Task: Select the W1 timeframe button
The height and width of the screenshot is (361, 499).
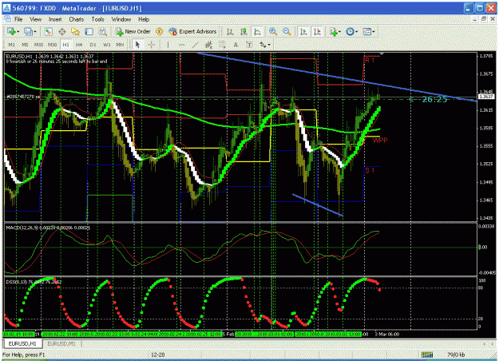Action: tap(107, 45)
